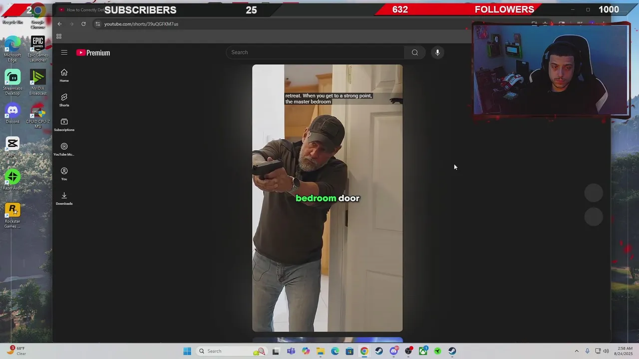This screenshot has width=639, height=359.
Task: Open the YouTube hamburger guide menu
Action: (x=64, y=52)
